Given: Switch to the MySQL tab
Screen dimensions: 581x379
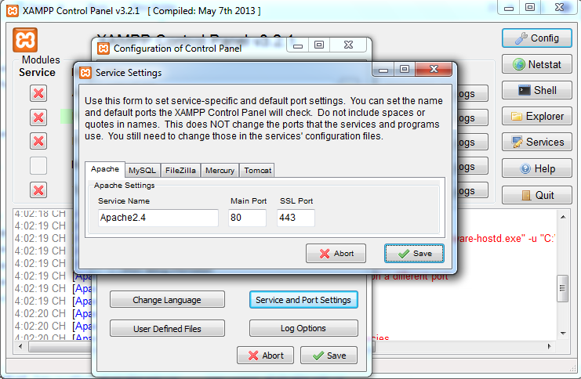Looking at the screenshot, I should (142, 170).
